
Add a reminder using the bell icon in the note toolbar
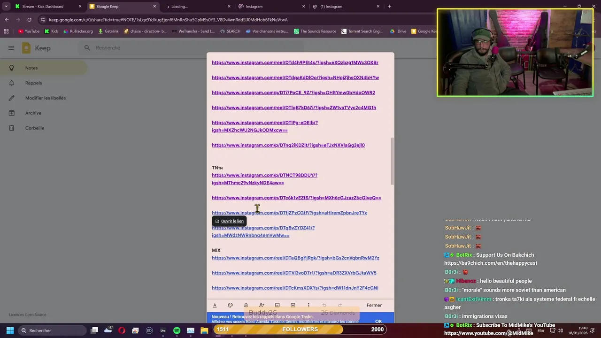[x=246, y=305]
